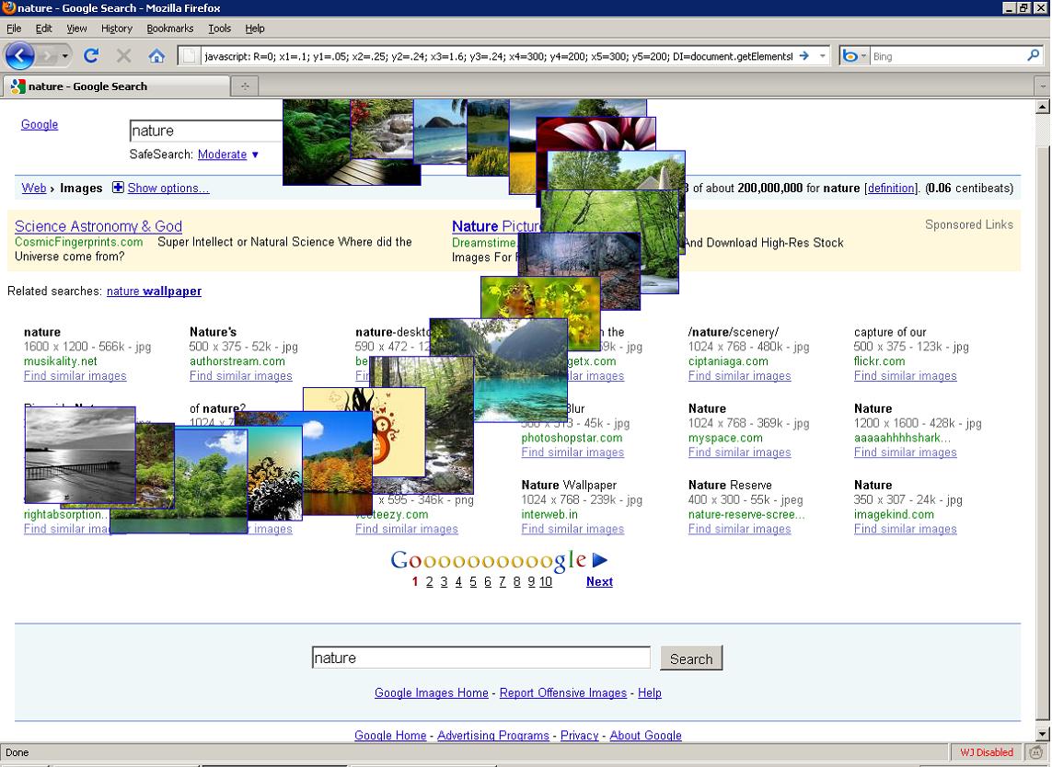This screenshot has height=767, width=1052.
Task: Click the photoshopstar.com source text
Action: pos(572,437)
